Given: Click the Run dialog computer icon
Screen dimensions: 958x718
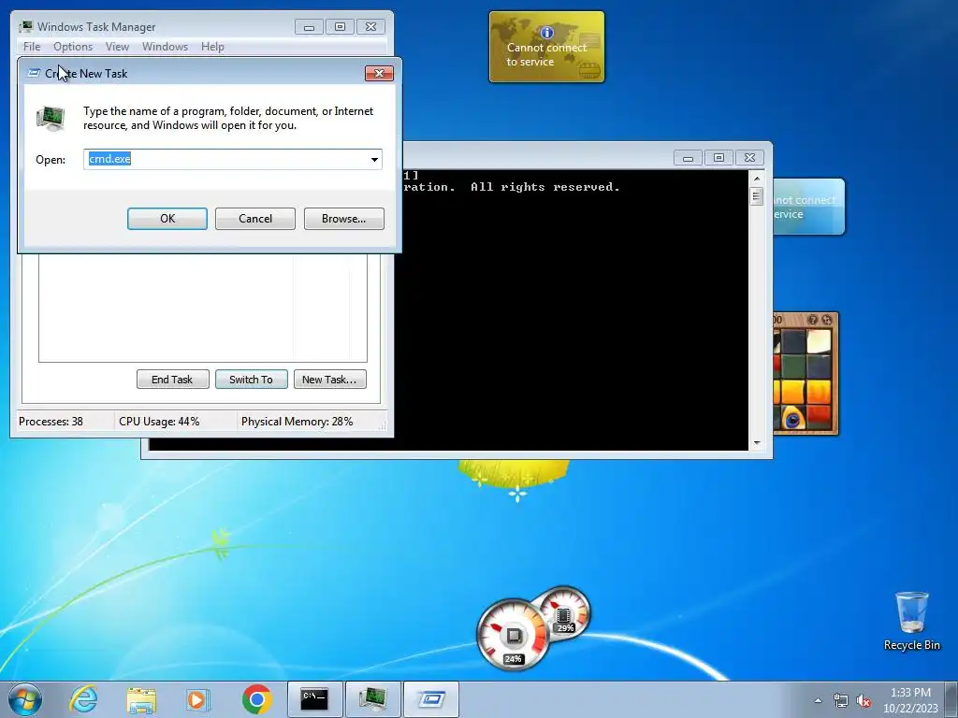Looking at the screenshot, I should (51, 119).
